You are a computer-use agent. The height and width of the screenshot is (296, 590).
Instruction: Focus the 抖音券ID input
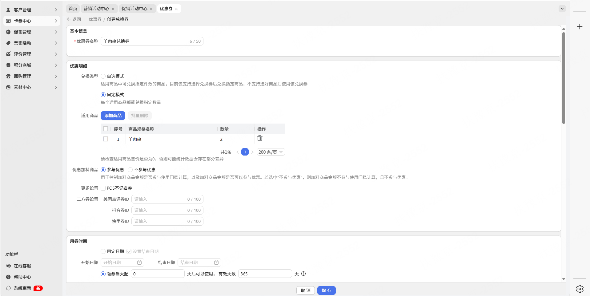pos(167,210)
